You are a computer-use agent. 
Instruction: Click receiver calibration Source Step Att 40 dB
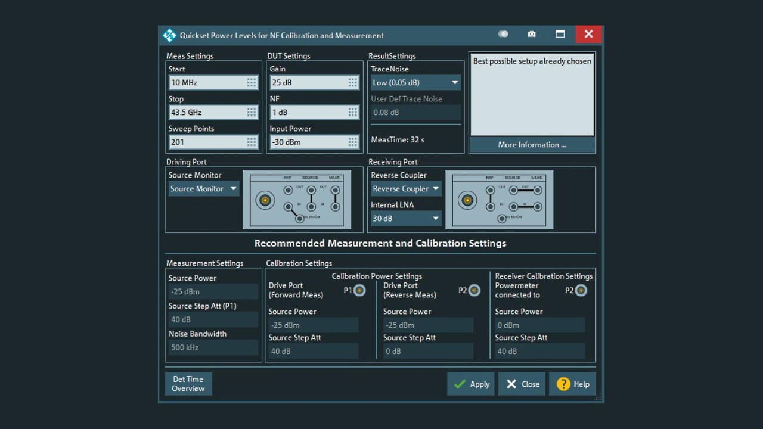pyautogui.click(x=539, y=351)
